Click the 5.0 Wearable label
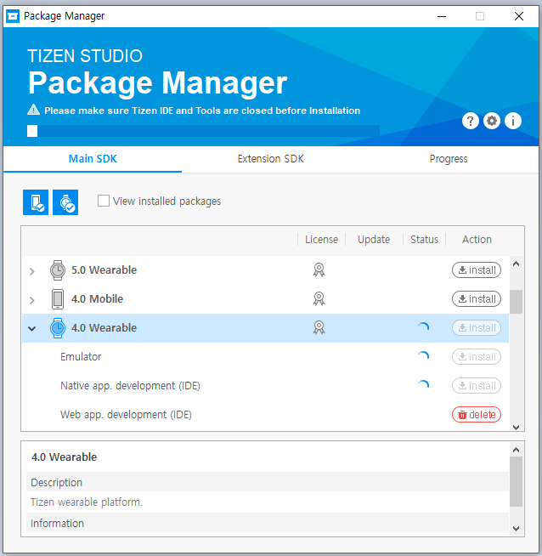The image size is (542, 556). [x=104, y=270]
